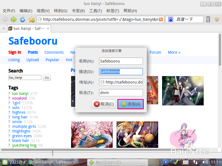Open 帮助(H) menu
The height and width of the screenshot is (166, 222).
[130, 11]
